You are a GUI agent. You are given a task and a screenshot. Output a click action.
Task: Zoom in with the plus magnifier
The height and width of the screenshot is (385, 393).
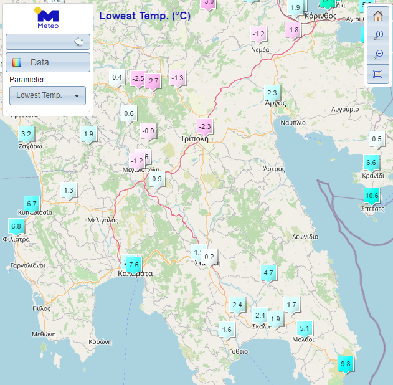point(378,36)
